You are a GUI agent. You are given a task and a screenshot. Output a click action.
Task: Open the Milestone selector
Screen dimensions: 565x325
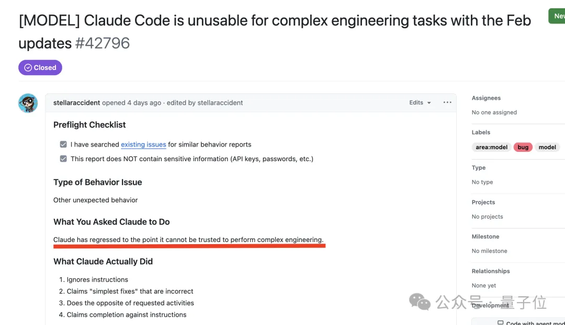click(485, 236)
